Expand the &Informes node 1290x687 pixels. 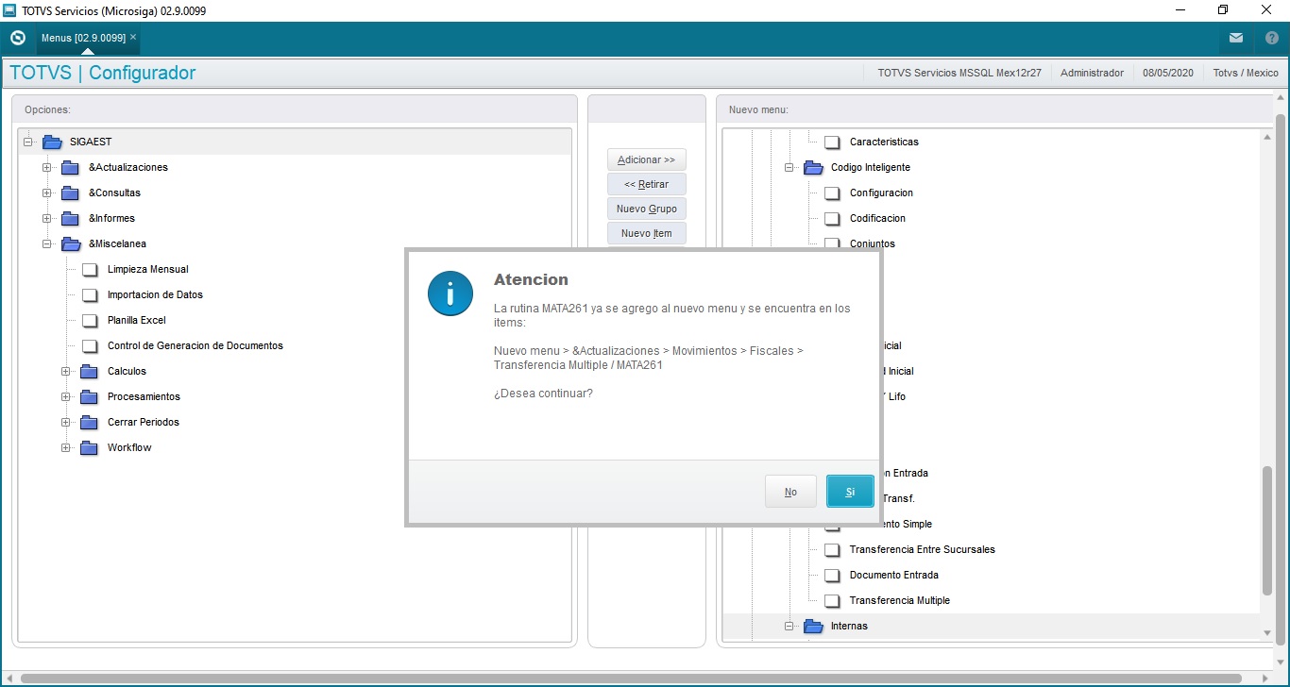pyautogui.click(x=46, y=218)
